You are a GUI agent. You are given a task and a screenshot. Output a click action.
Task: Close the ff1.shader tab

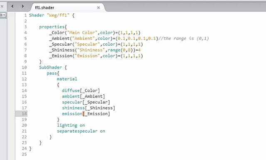[99, 7]
